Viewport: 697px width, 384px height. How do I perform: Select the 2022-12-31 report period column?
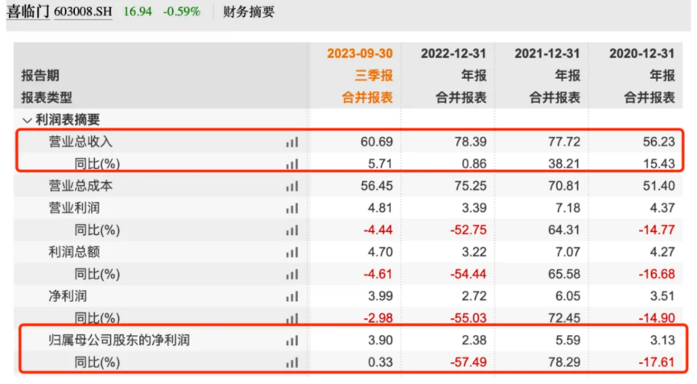tap(453, 53)
